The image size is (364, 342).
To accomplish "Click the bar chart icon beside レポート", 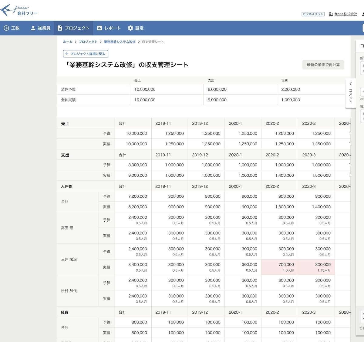I will 99,28.
